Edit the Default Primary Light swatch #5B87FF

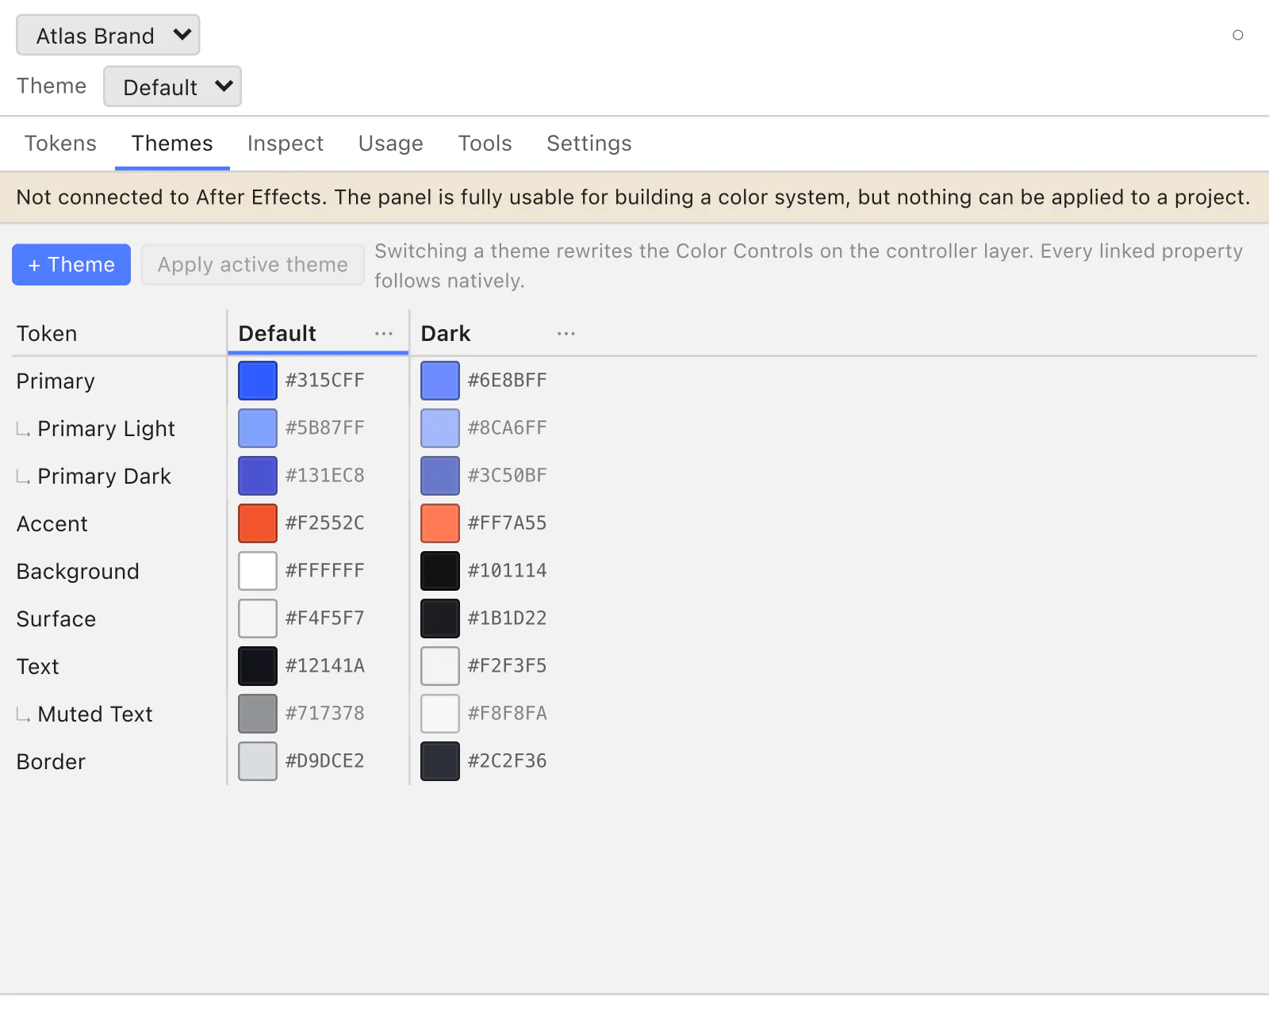258,428
